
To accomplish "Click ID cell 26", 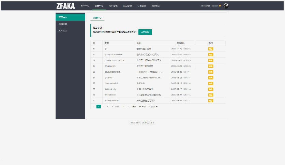I will [x=96, y=84].
